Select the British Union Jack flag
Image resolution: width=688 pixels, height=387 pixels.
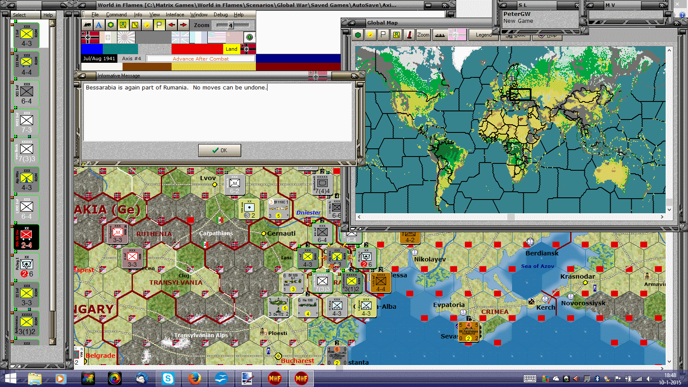click(x=180, y=37)
